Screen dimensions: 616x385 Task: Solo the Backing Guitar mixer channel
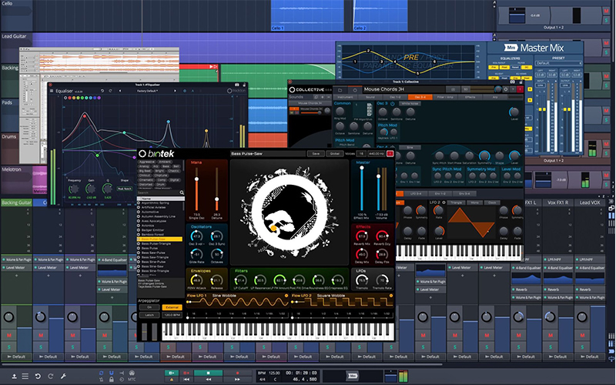pos(9,347)
